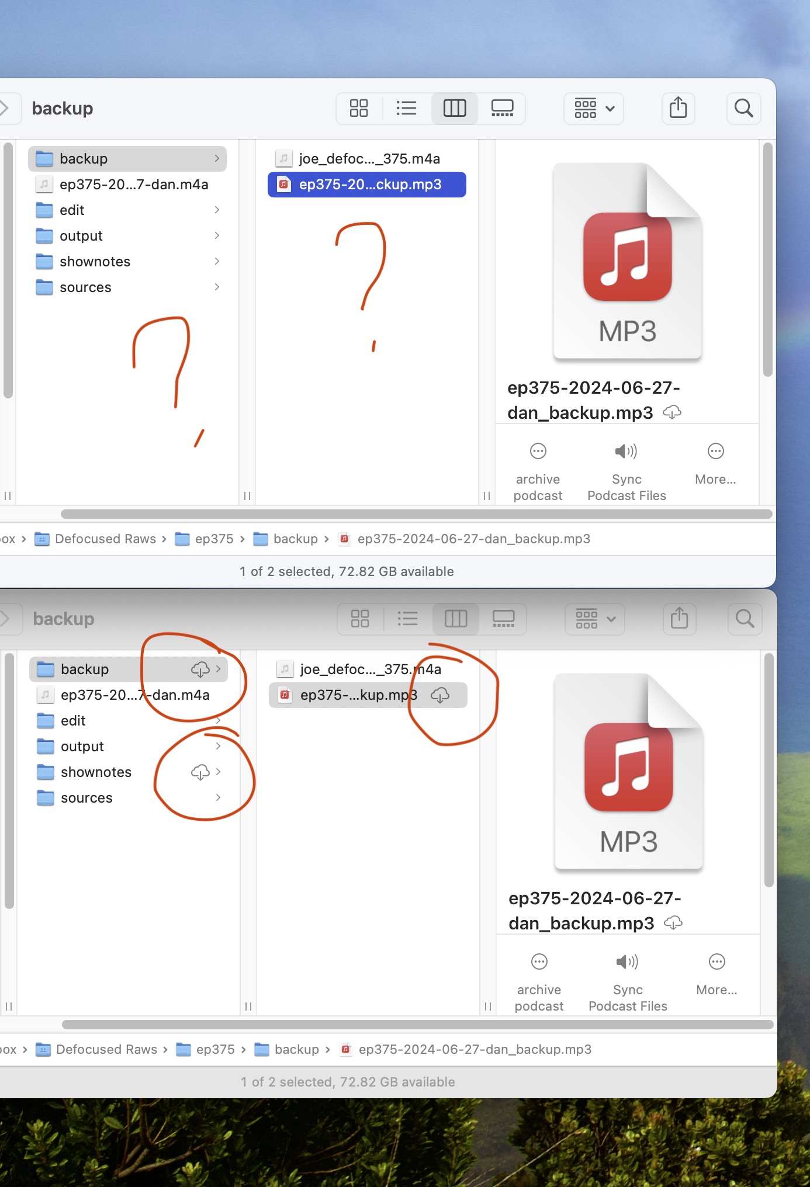Expand the edit folder chevron in top window
This screenshot has width=810, height=1187.
coord(217,210)
